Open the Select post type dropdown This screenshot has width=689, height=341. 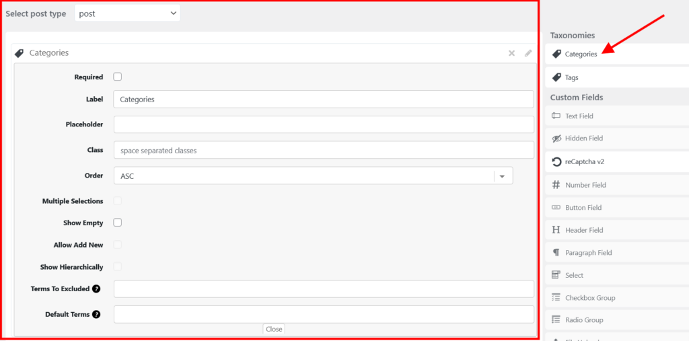coord(126,13)
